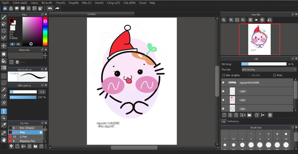Toggle visibility of layer Lớp1

[x=223, y=109]
